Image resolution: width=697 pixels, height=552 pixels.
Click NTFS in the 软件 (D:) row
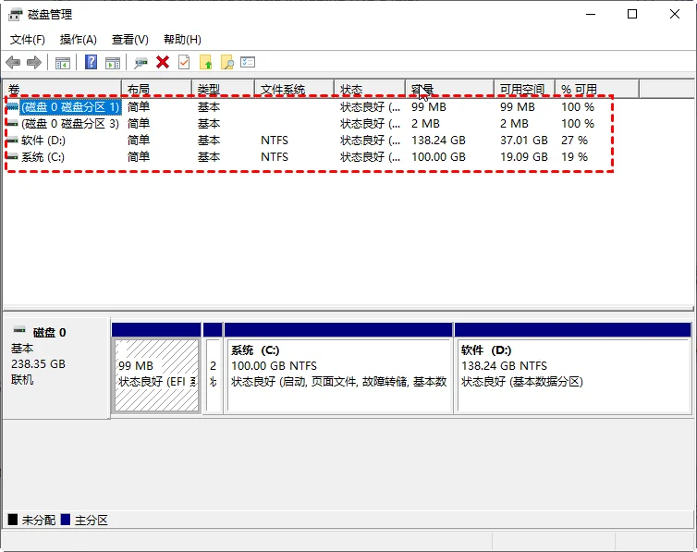(x=275, y=141)
